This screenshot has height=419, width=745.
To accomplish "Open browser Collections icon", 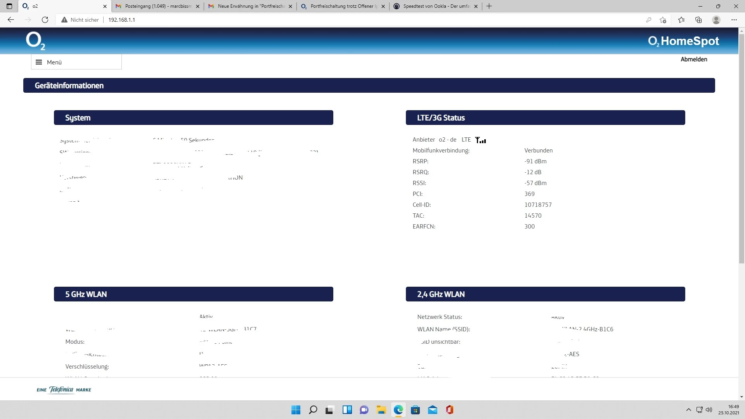I will 698,20.
